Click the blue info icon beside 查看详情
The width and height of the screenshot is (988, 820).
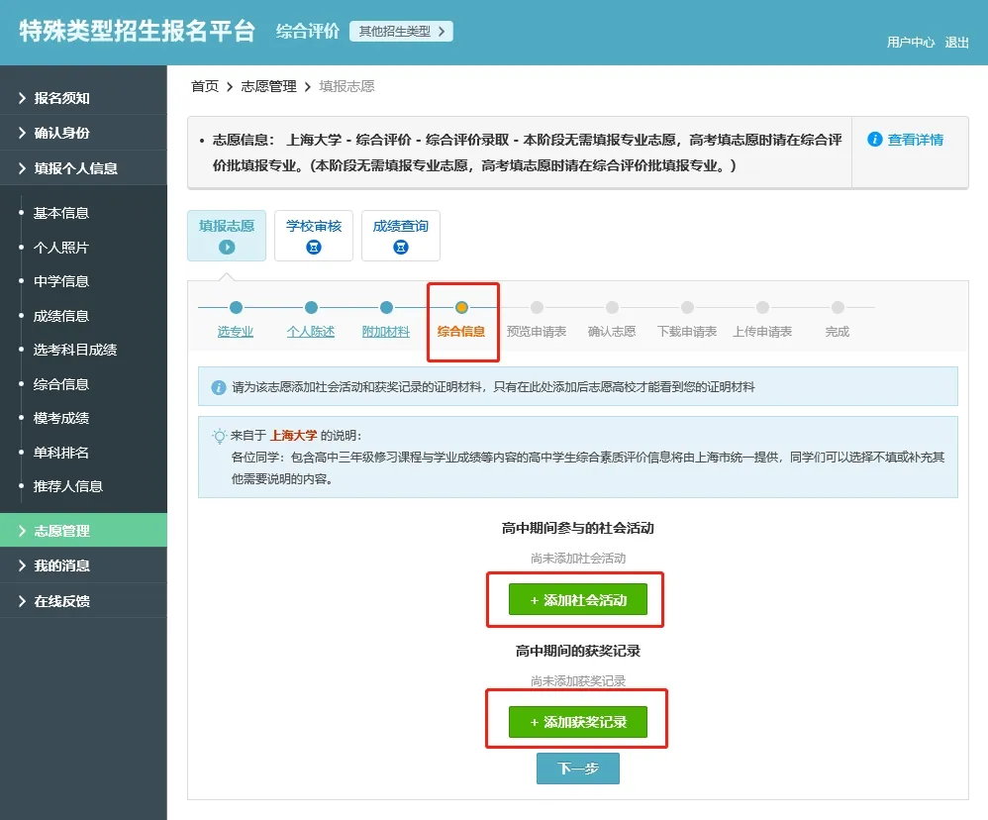pos(874,140)
